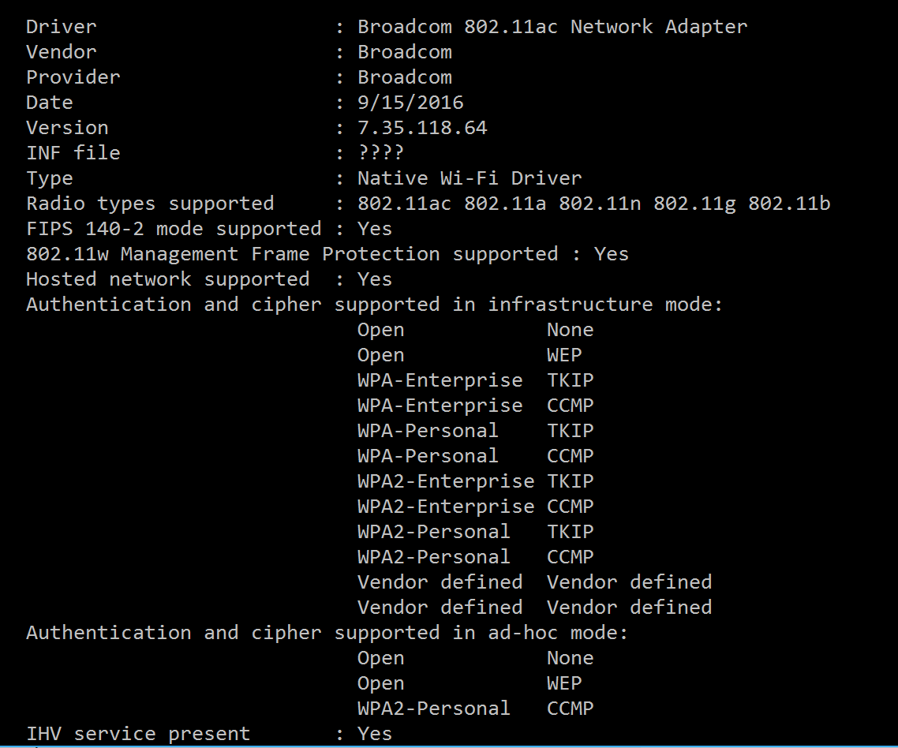Click the driver version number 7.35.118.64
Screen dimensions: 898x748
click(x=422, y=128)
